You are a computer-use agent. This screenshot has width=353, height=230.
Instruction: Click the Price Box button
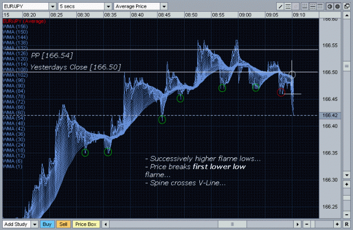[x=86, y=224]
